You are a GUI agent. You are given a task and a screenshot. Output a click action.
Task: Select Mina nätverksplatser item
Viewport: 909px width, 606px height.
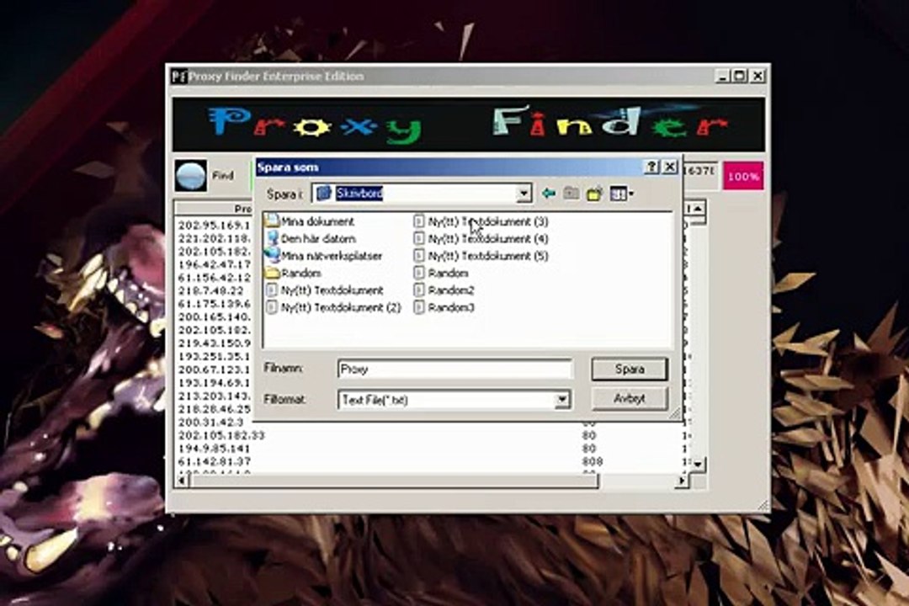tap(323, 256)
